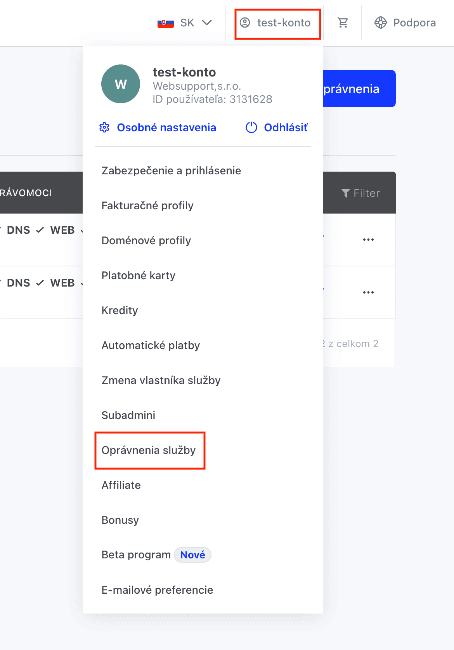Open Zabezpečenie a prihlásenie
Image resolution: width=454 pixels, height=650 pixels.
tap(171, 171)
